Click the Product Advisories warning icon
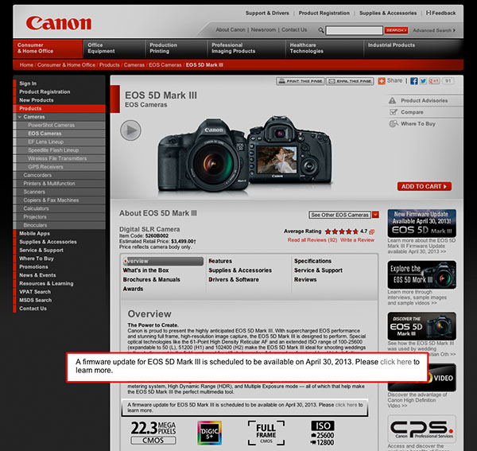This screenshot has width=477, height=451. 393,100
